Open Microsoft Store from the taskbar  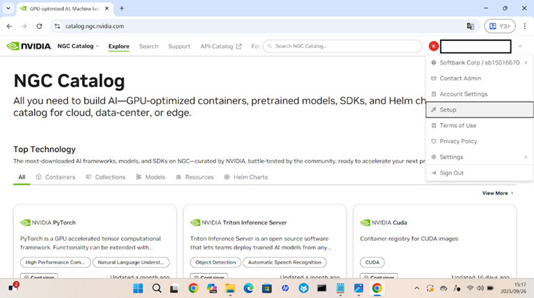click(267, 288)
